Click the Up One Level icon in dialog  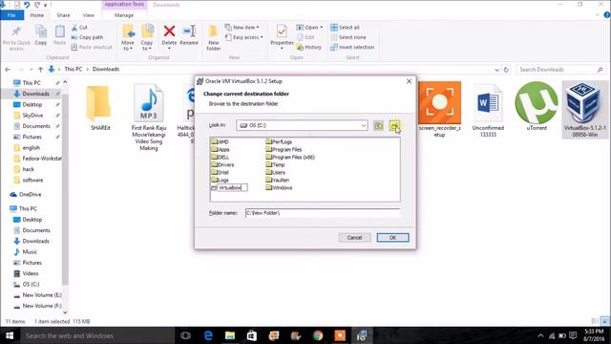click(378, 125)
